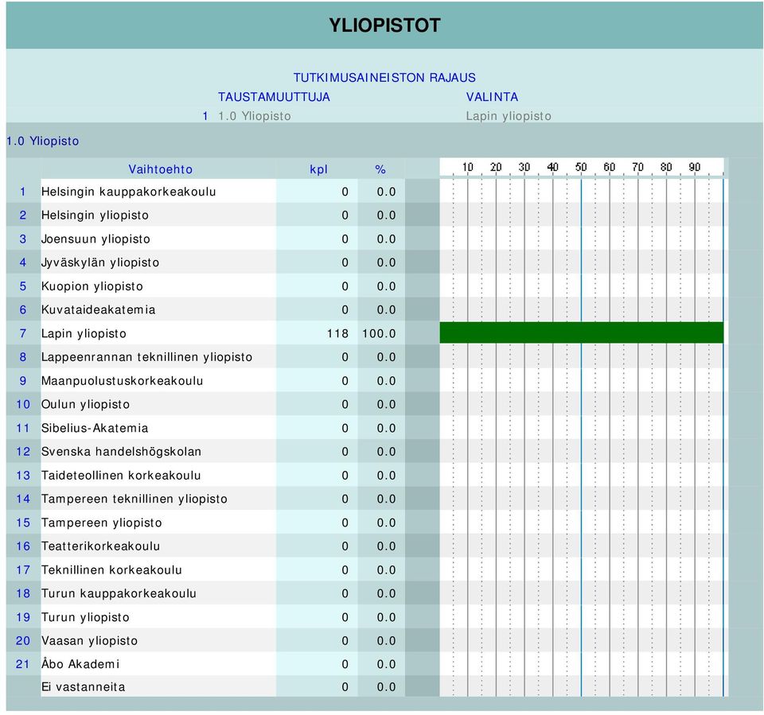Click the green bar for Lapin yliopisto
The height and width of the screenshot is (715, 764).
(x=581, y=332)
